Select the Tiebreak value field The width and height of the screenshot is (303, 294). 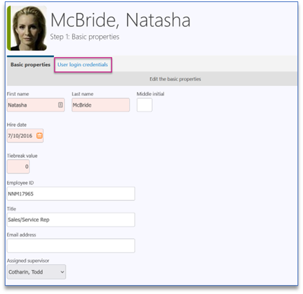coord(18,167)
